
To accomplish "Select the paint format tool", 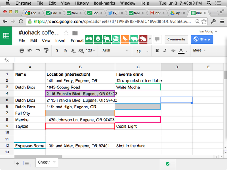I will [x=46, y=51].
